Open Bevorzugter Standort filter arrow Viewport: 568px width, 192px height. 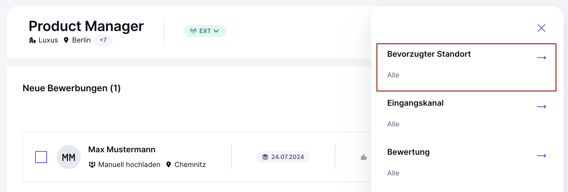click(541, 58)
